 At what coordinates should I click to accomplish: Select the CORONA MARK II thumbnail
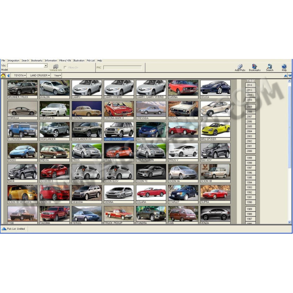click(x=119, y=111)
